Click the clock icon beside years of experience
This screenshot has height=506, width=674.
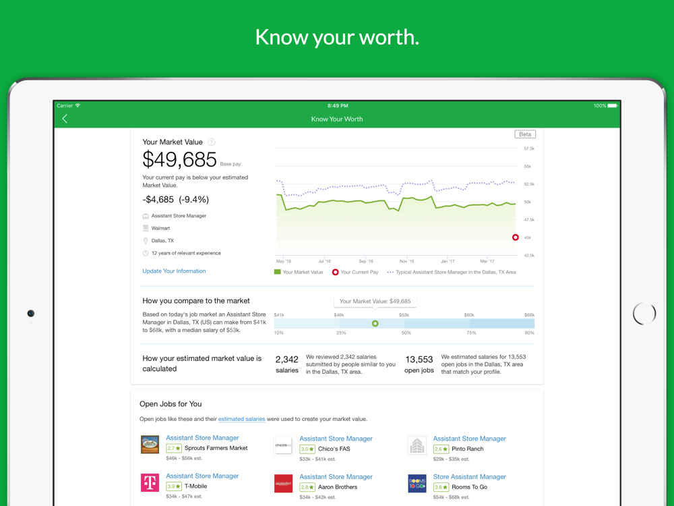[x=146, y=253]
